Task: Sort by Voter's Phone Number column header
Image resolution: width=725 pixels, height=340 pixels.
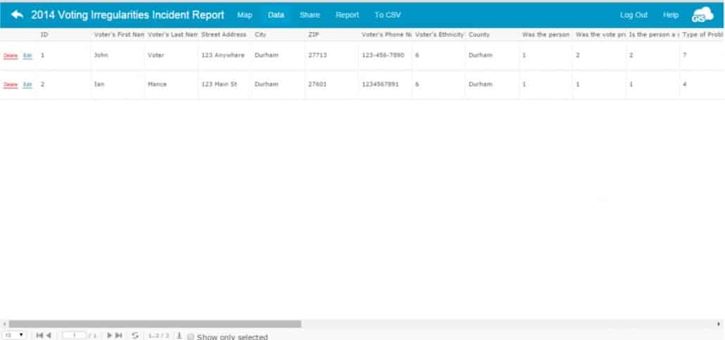Action: pos(386,34)
